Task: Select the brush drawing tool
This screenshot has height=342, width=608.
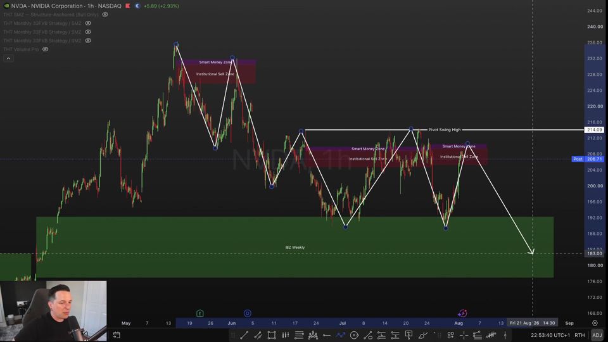Action: 422,335
